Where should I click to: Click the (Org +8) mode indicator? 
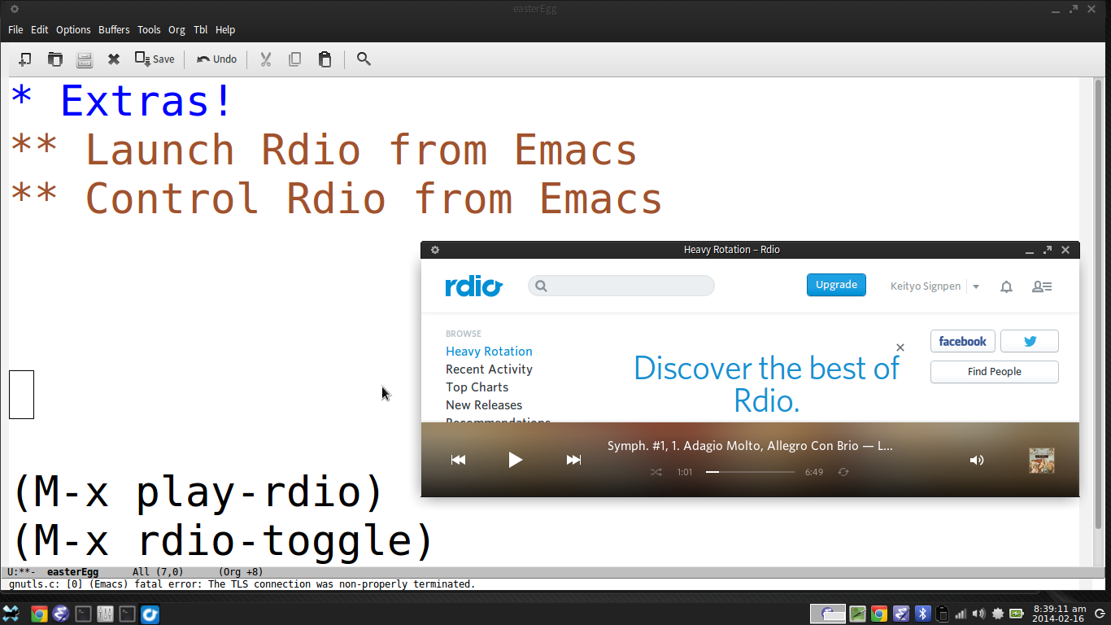[x=241, y=572]
